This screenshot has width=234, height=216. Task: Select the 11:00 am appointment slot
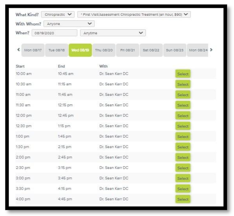(182, 95)
